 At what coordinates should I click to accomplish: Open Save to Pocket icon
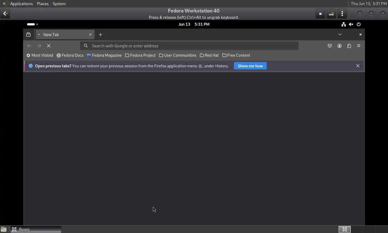(x=330, y=46)
